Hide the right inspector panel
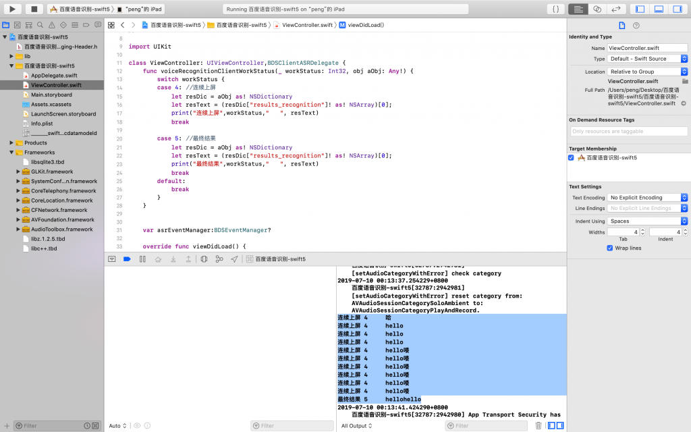The height and width of the screenshot is (432, 691). pos(678,9)
